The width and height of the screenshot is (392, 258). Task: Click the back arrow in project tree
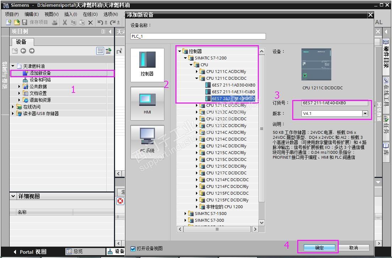(23, 51)
